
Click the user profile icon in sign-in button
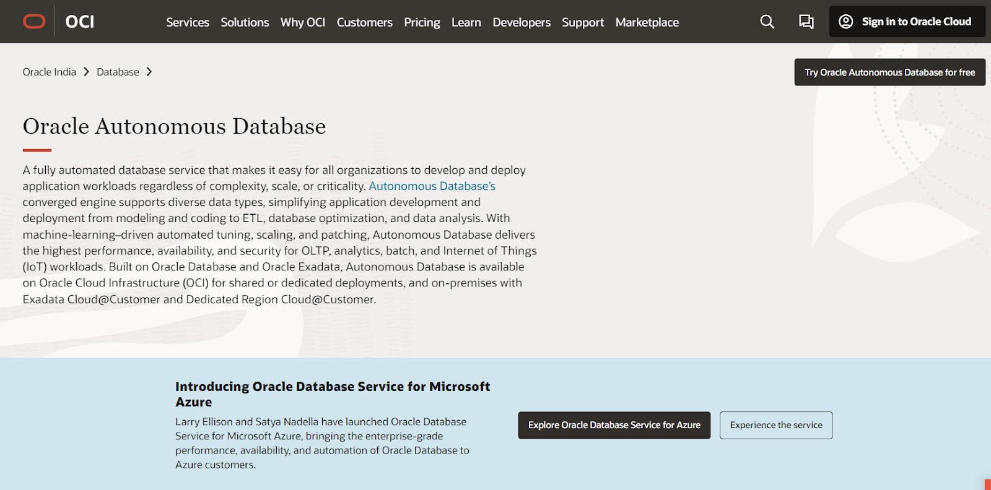(x=845, y=22)
